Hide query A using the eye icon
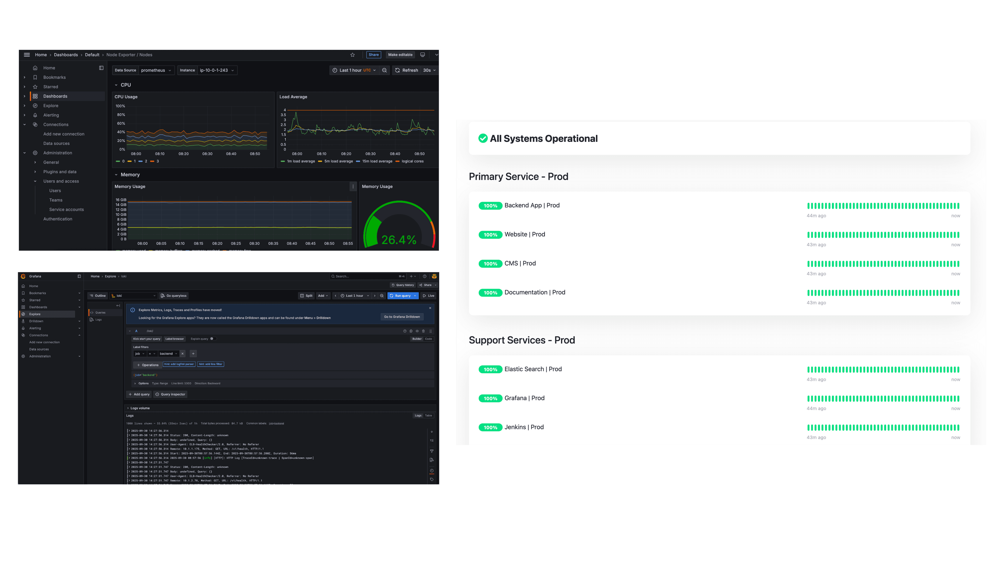 click(418, 331)
